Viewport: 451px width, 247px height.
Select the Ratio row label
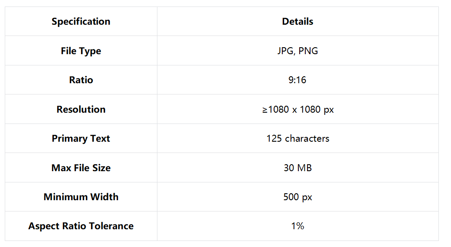(81, 80)
